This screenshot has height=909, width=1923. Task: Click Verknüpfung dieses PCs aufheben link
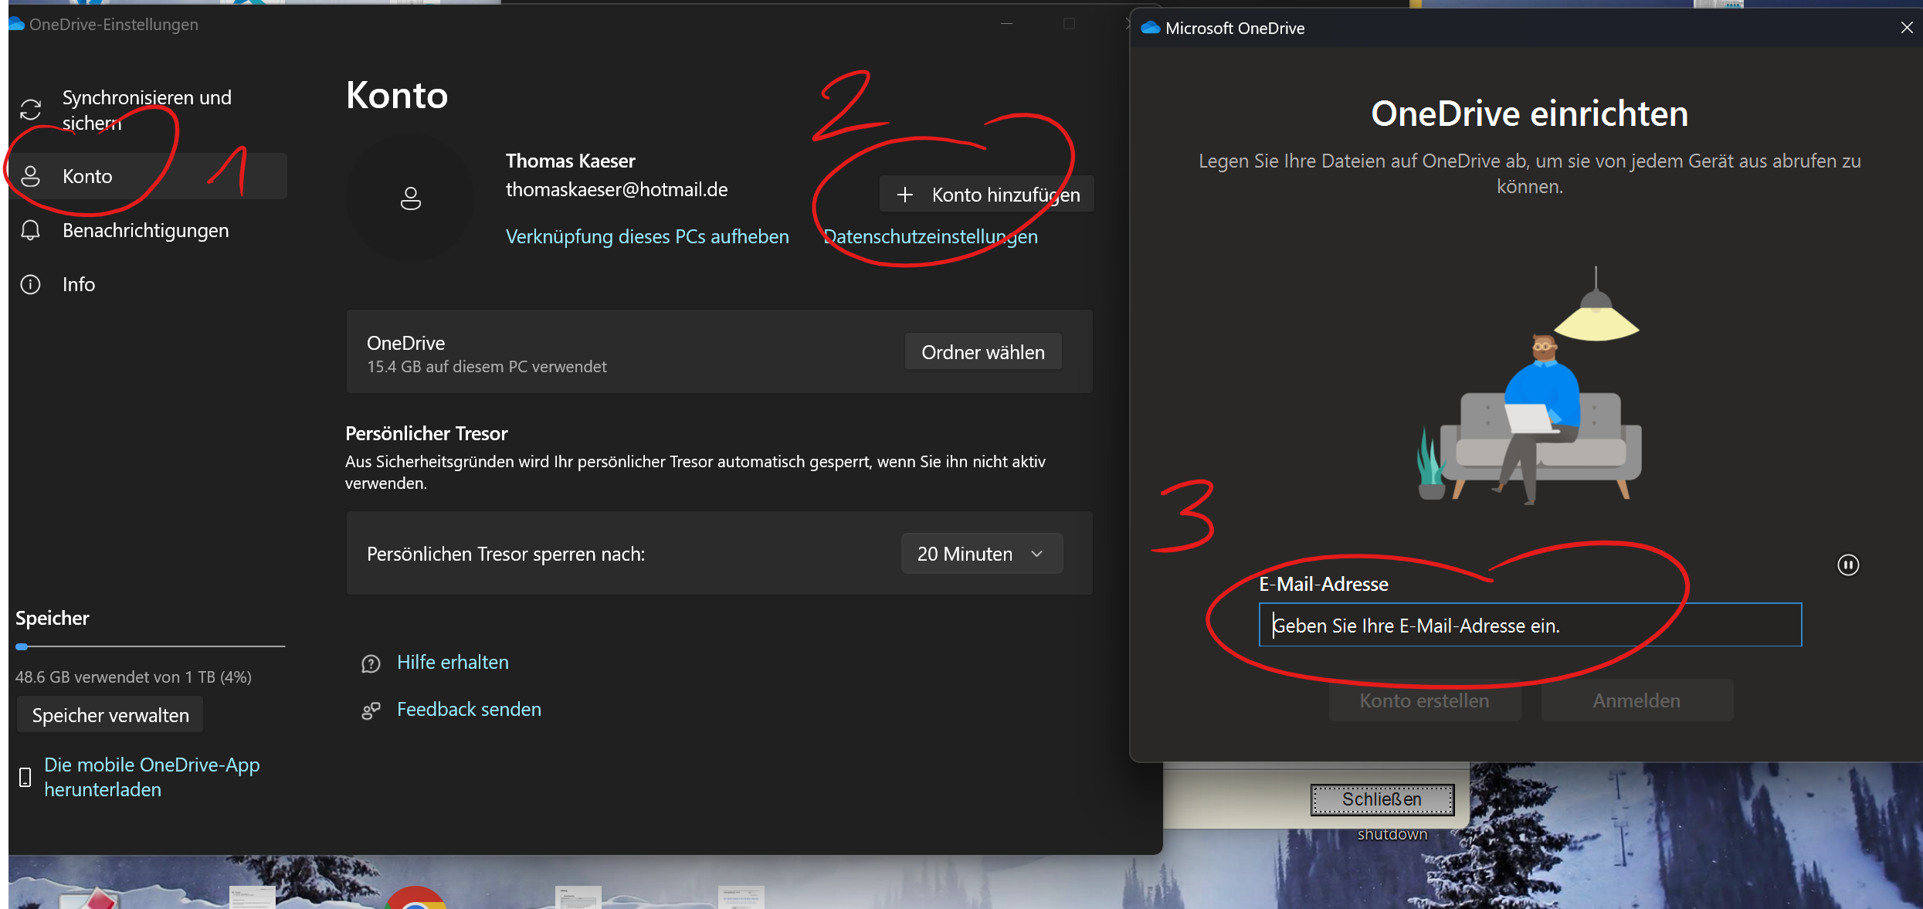[647, 236]
